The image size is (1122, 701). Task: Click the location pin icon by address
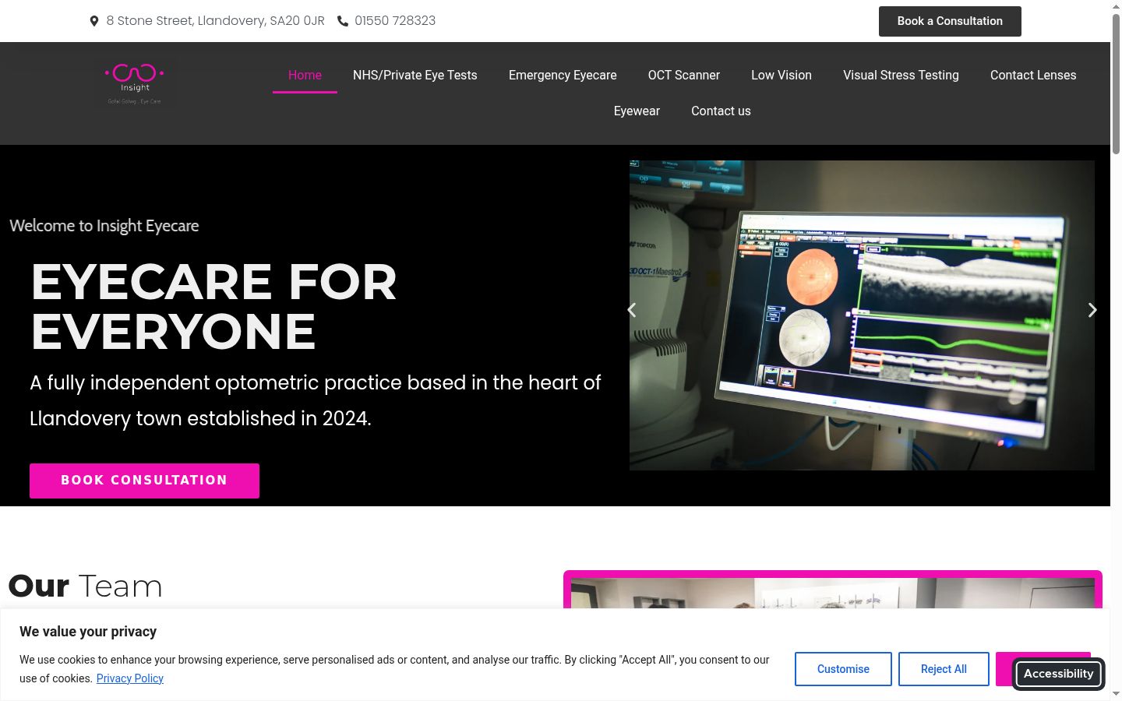point(94,21)
